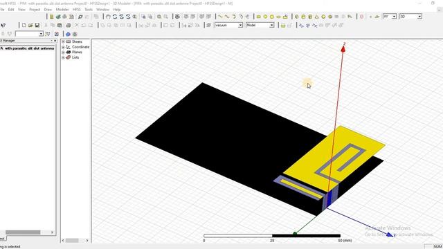Select the Draw line tool
This screenshot has height=249, width=443.
pos(220,17)
